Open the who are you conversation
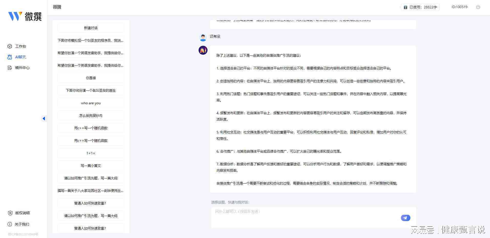 91,103
